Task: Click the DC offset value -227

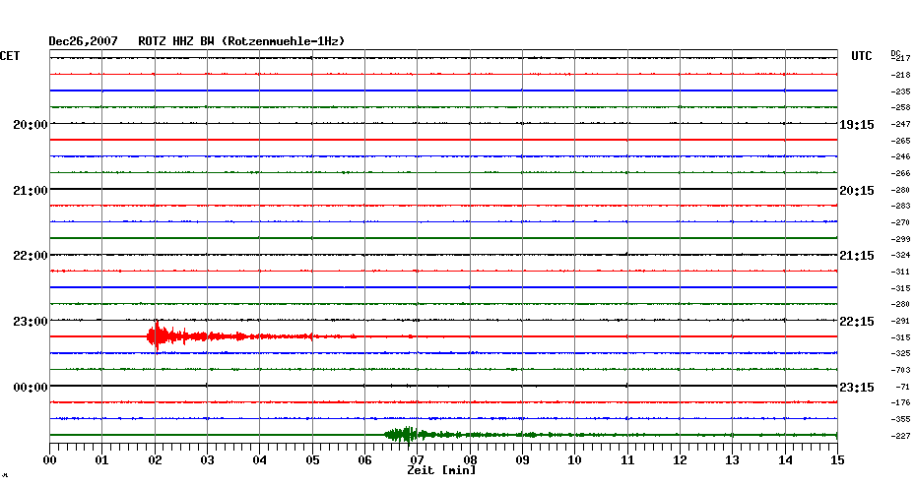Action: point(900,436)
